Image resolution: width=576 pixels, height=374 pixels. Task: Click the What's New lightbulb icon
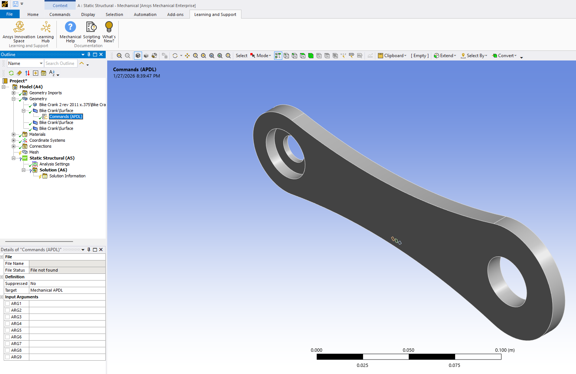click(x=109, y=27)
